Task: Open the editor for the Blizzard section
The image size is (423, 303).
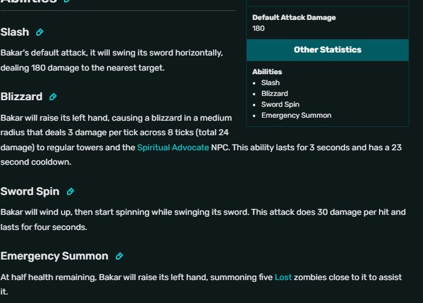Action: (53, 97)
